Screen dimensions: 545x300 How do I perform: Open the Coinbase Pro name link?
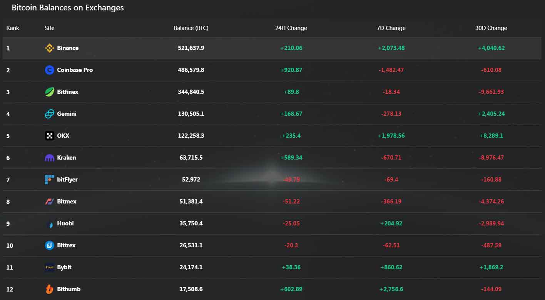pyautogui.click(x=75, y=70)
